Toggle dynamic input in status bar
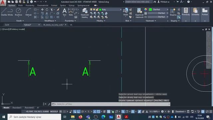213x120 pixels. [x=75, y=112]
